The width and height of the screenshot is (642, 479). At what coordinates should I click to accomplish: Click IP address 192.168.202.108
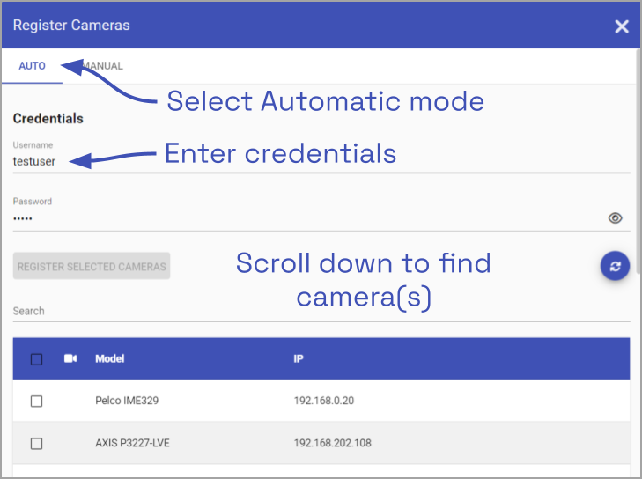tap(332, 443)
